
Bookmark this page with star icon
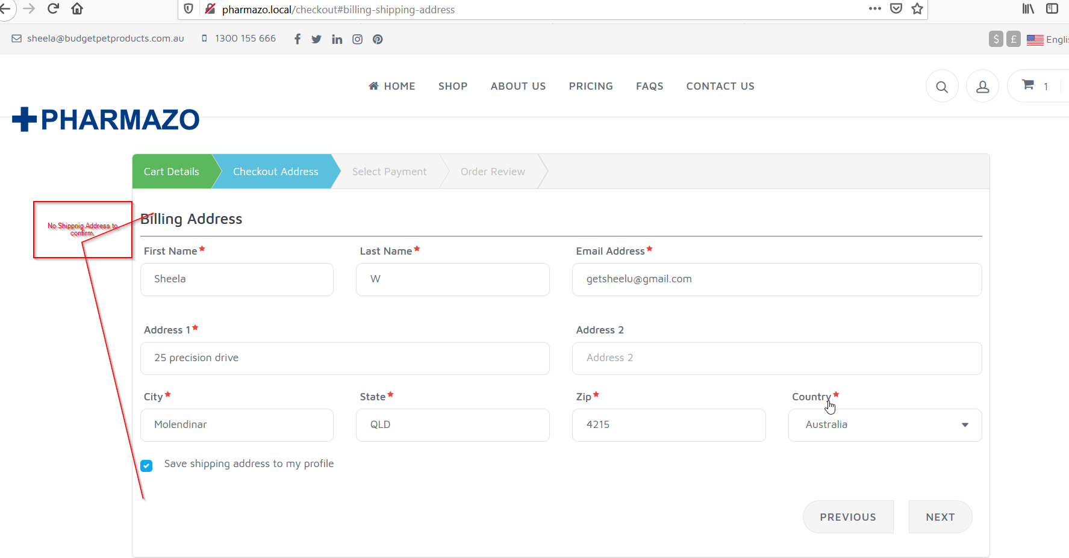pyautogui.click(x=917, y=8)
